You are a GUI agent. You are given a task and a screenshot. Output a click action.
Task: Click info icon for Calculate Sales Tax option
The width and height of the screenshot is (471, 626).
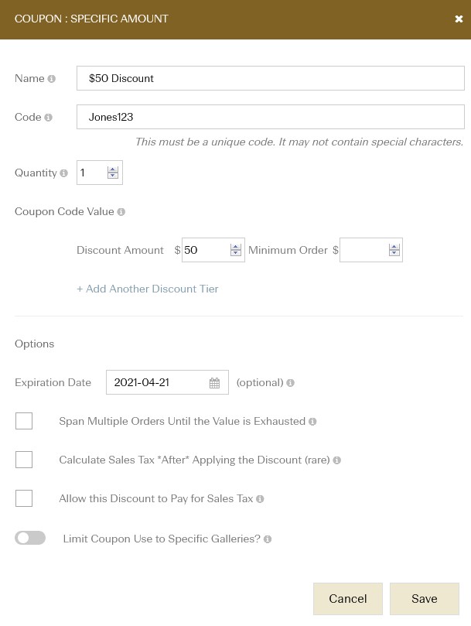coord(337,460)
